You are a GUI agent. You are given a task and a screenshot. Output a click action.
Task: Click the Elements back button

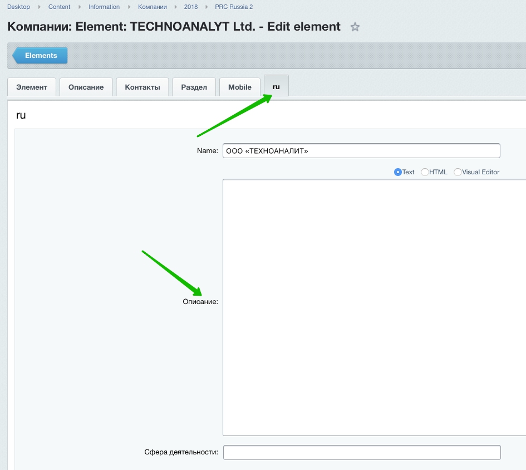[41, 56]
